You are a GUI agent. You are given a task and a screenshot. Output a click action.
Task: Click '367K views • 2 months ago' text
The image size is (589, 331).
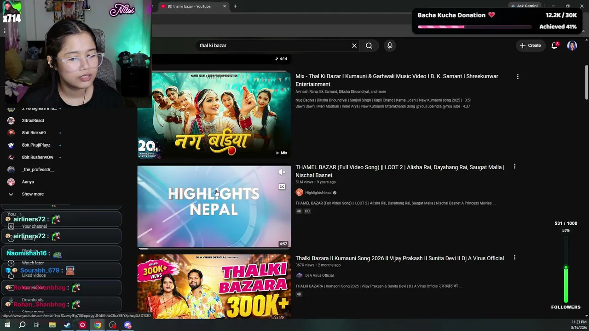click(x=318, y=265)
